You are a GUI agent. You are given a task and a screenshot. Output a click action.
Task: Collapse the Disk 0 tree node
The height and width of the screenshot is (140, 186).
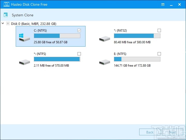(3, 23)
